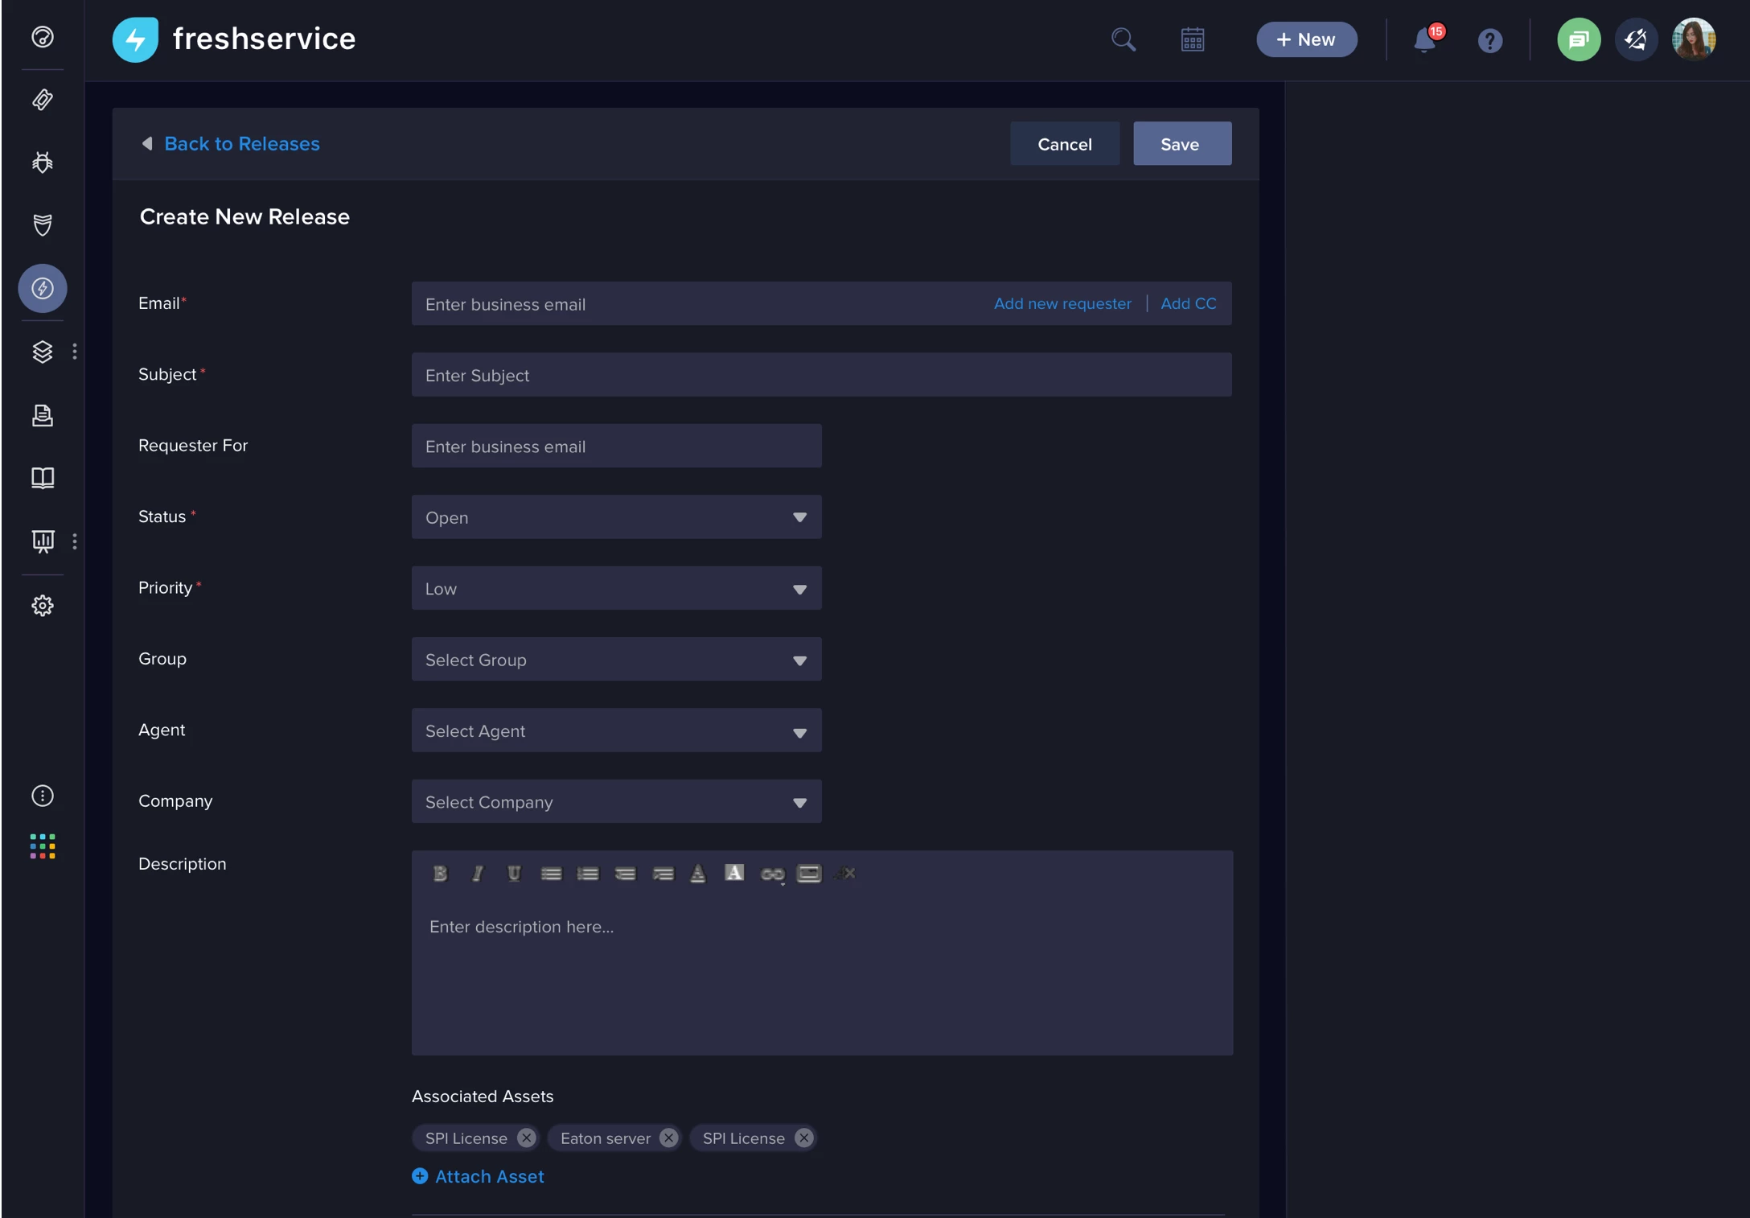Open Tickets from the sidebar
This screenshot has width=1750, height=1218.
43,100
